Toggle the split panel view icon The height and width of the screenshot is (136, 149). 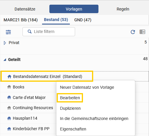(142, 32)
